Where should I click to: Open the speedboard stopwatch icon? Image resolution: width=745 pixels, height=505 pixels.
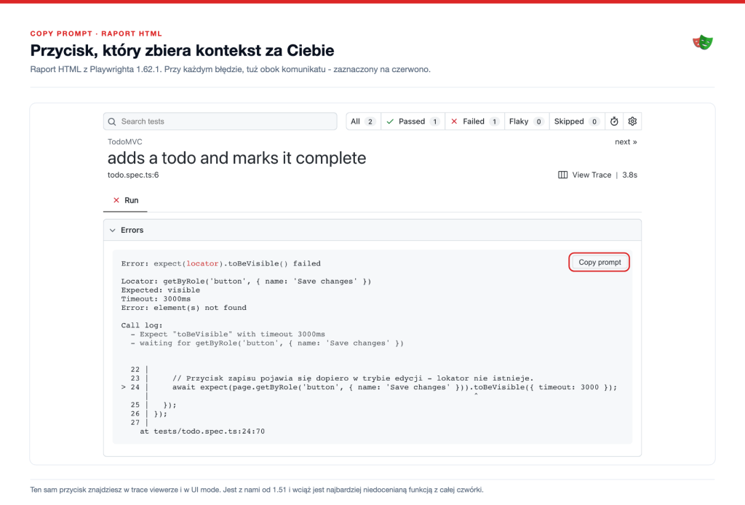click(x=614, y=122)
